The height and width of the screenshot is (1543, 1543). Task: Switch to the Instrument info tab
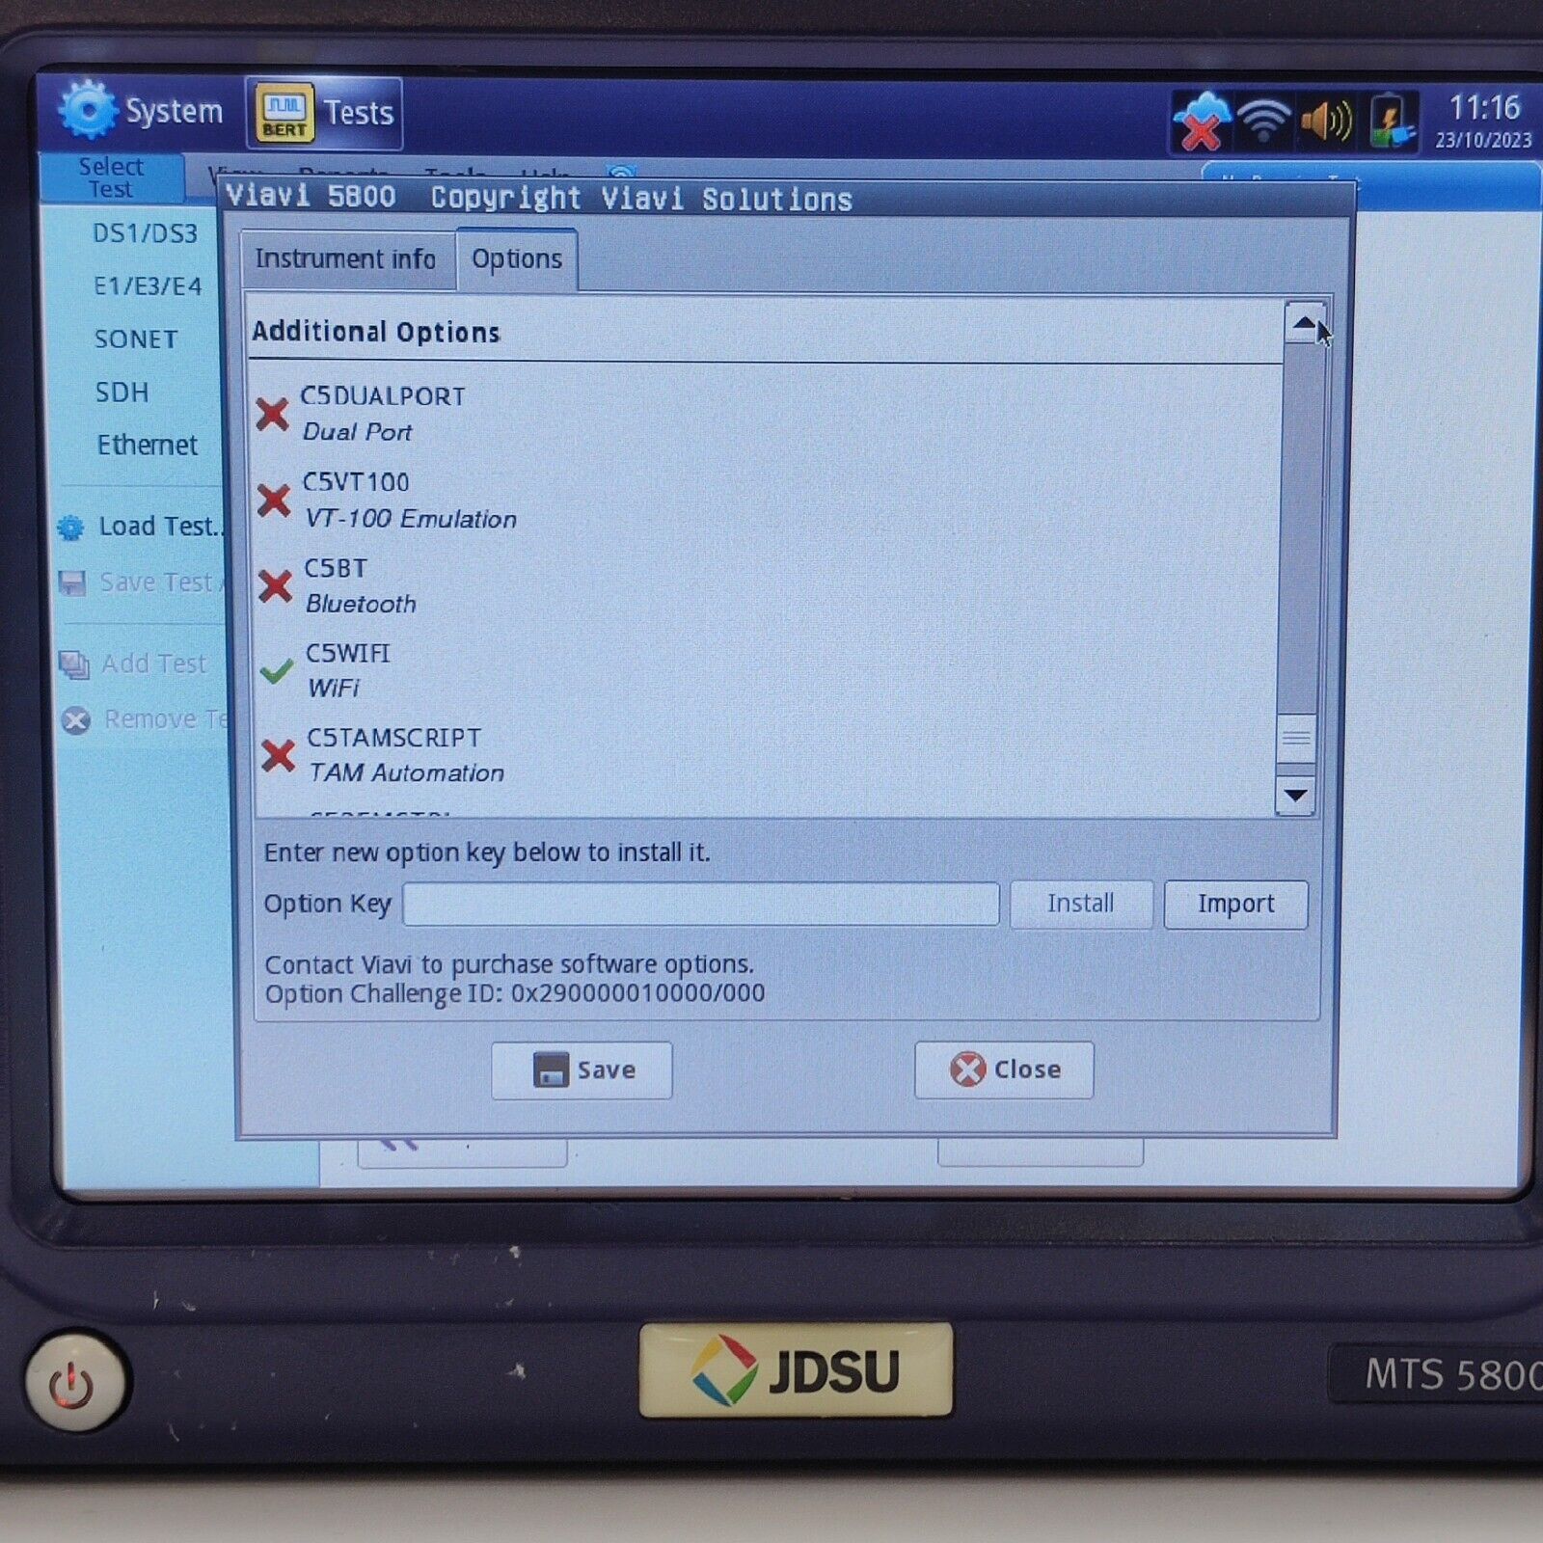click(x=345, y=259)
